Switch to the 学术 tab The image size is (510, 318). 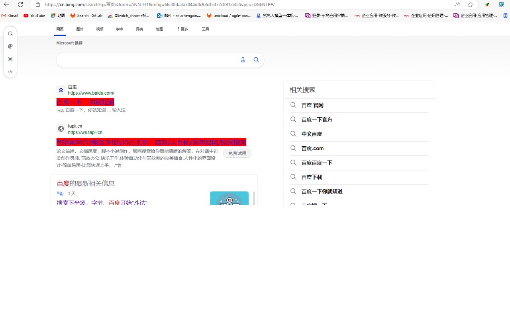120,29
